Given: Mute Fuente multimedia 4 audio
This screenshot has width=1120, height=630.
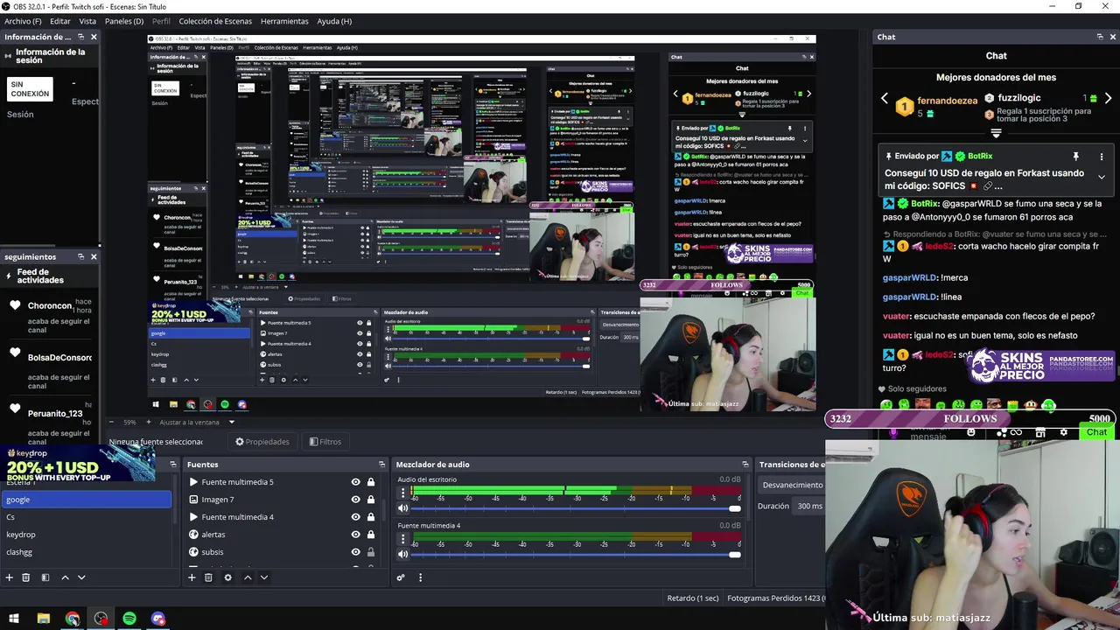Looking at the screenshot, I should pyautogui.click(x=403, y=554).
